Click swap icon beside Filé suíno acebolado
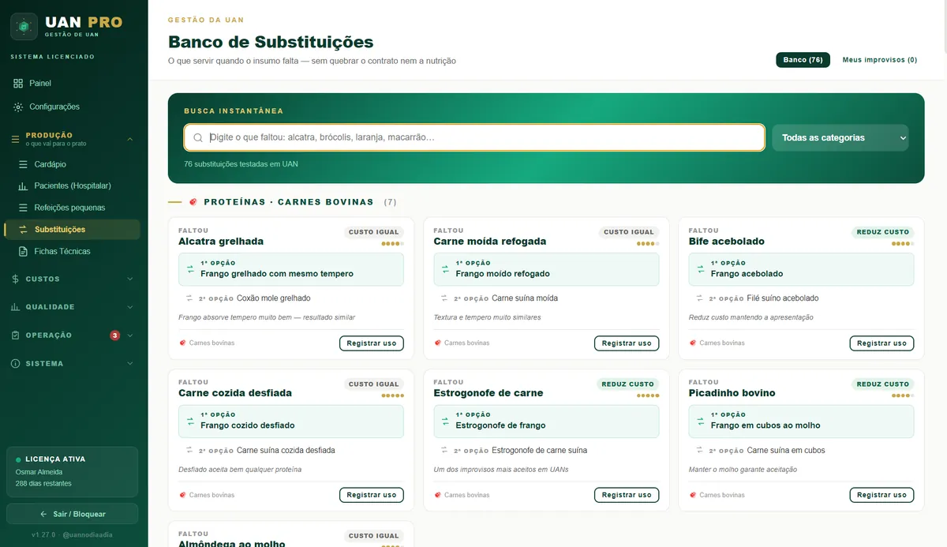This screenshot has height=547, width=947. coord(700,298)
